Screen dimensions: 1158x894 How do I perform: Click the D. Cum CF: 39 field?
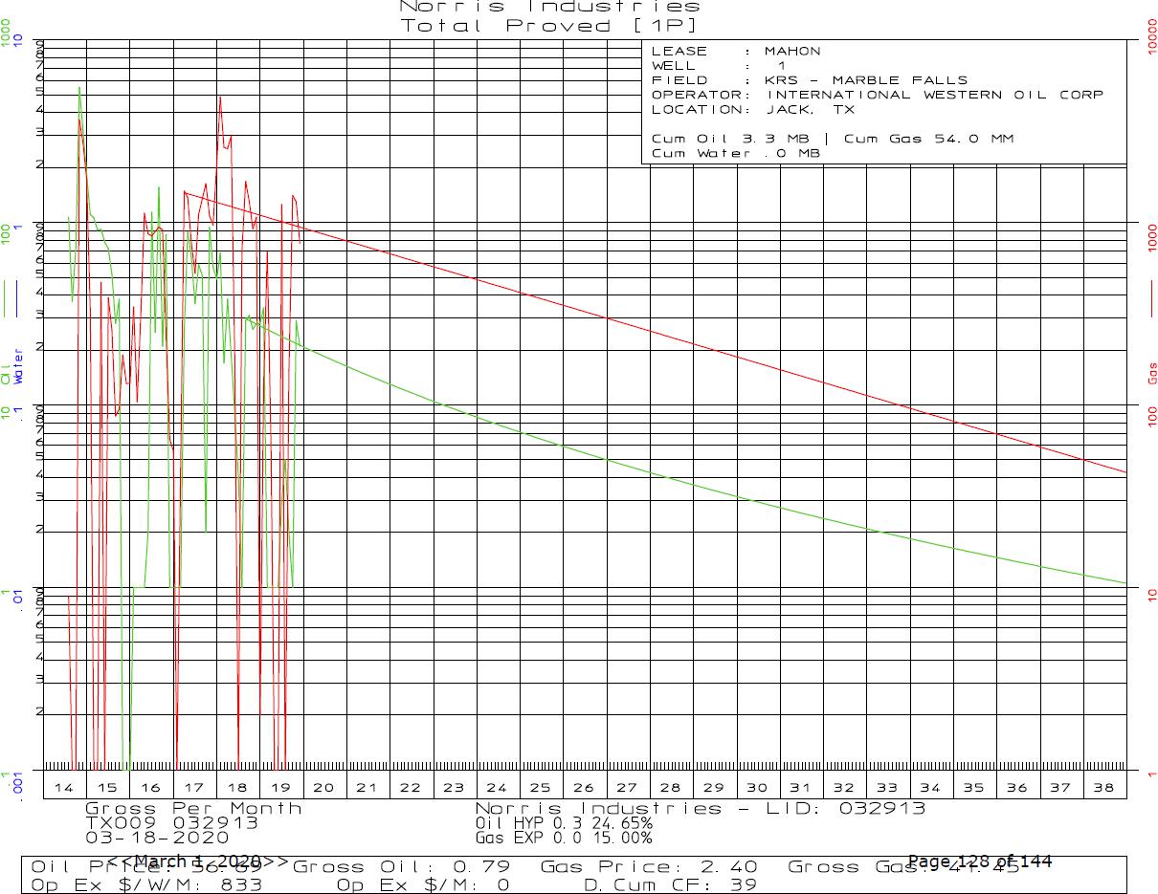(x=670, y=885)
